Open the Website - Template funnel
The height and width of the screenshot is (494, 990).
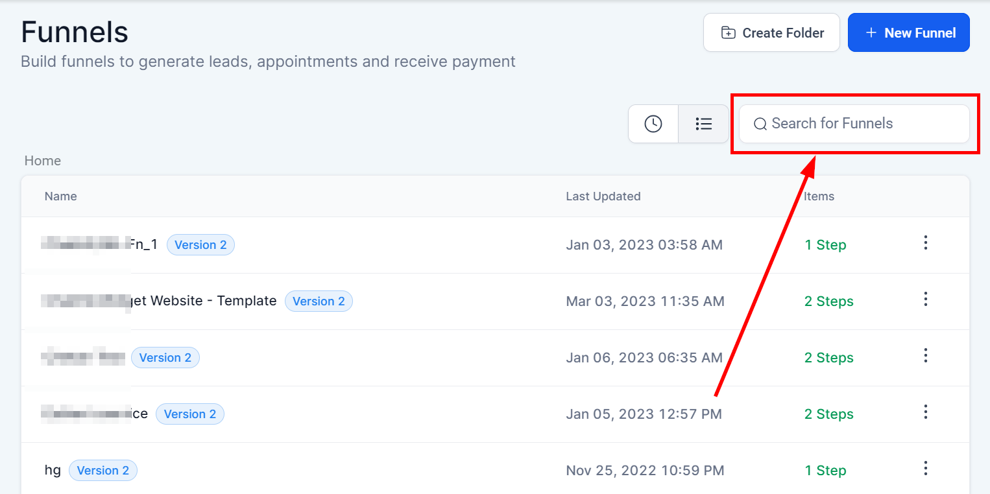[204, 301]
